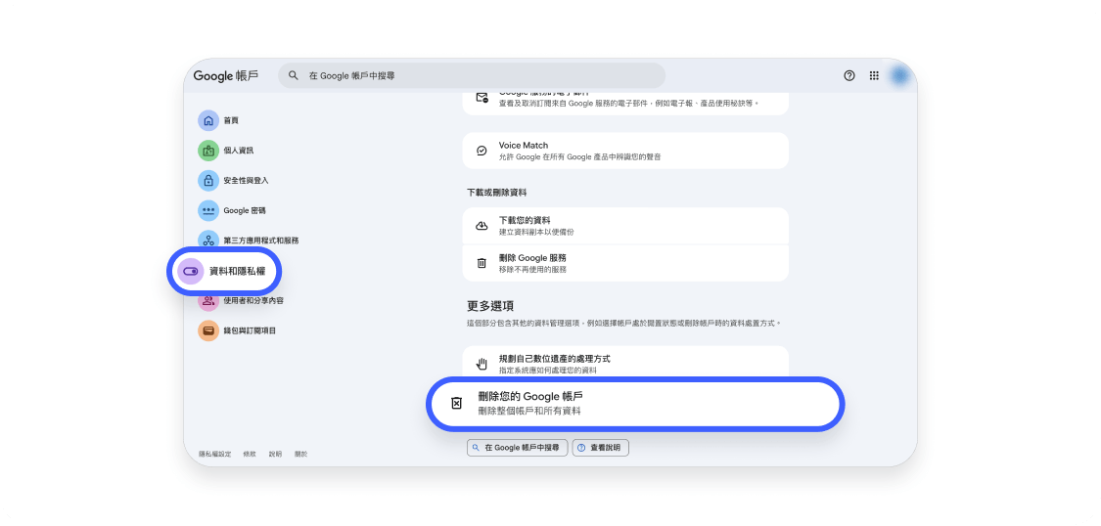This screenshot has height=526, width=1101.
Task: Click 刪除您的 Google 帳戶 option
Action: [635, 404]
